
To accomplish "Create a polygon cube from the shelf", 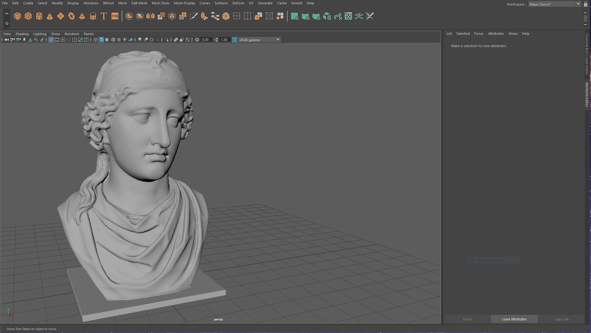I will click(28, 16).
